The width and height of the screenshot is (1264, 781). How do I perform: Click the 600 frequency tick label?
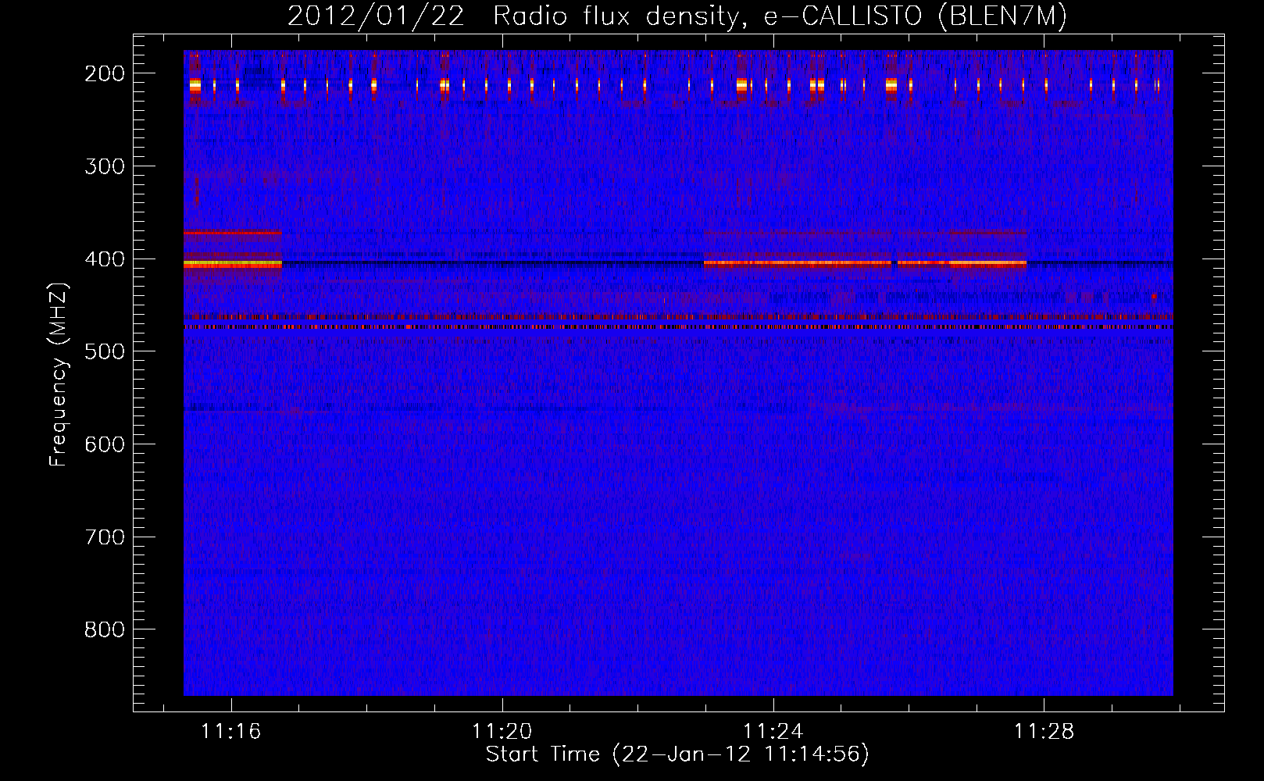[x=105, y=444]
